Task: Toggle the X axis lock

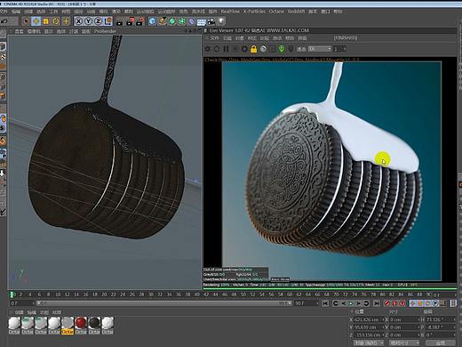Action: point(78,21)
